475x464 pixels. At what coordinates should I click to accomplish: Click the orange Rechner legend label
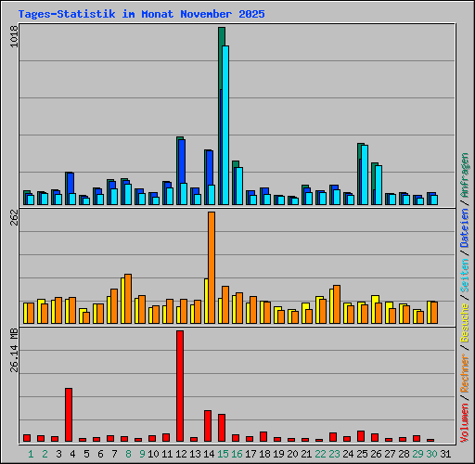[464, 373]
